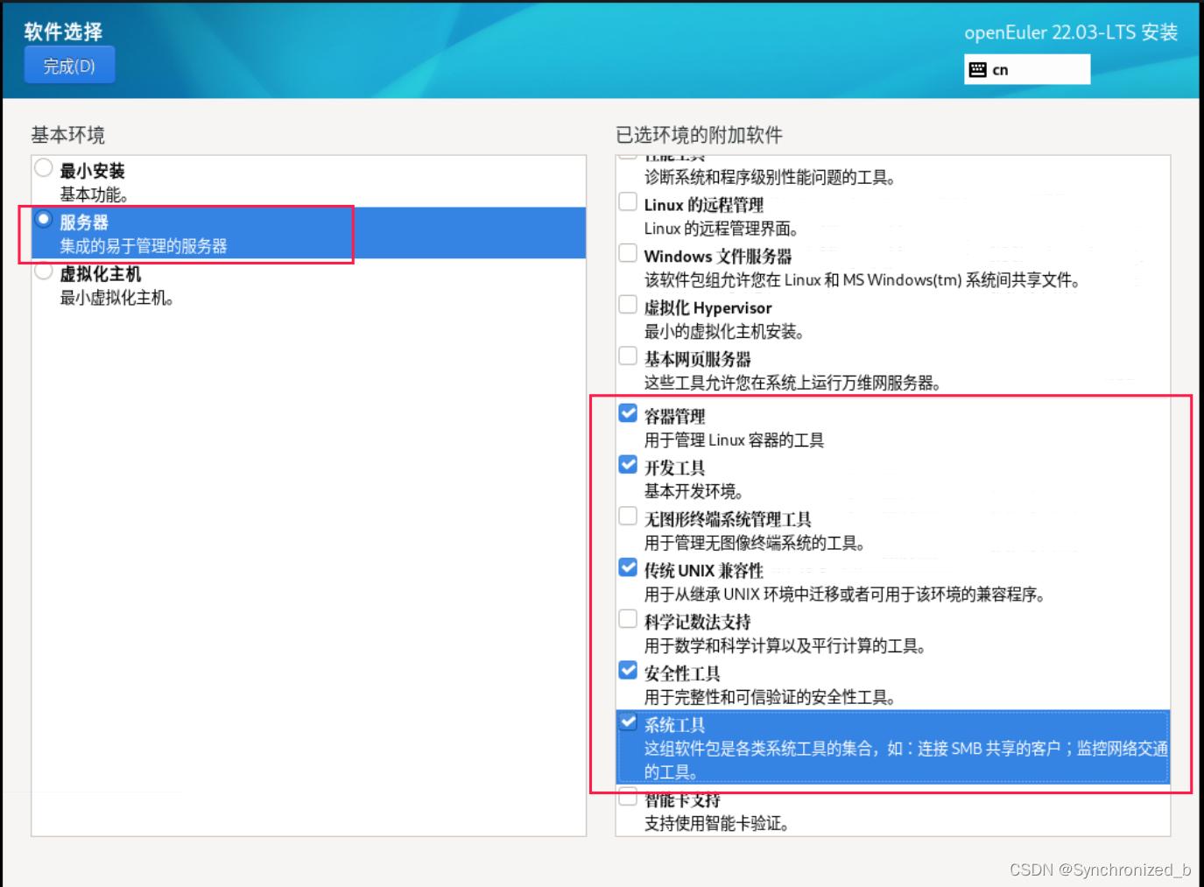Image resolution: width=1204 pixels, height=887 pixels.
Task: Uncheck 传统 UNIX 兼容性
Action: point(627,567)
